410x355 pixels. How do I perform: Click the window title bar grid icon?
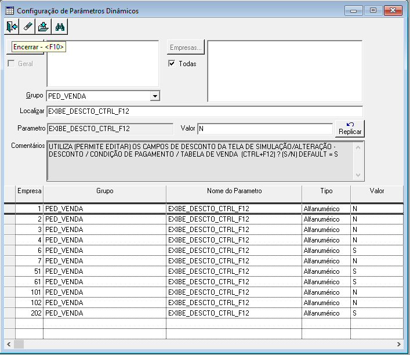point(10,10)
